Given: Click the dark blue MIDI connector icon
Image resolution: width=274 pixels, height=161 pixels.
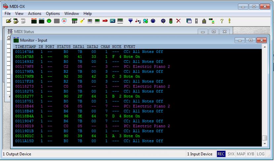Looking at the screenshot, I should [153, 21].
